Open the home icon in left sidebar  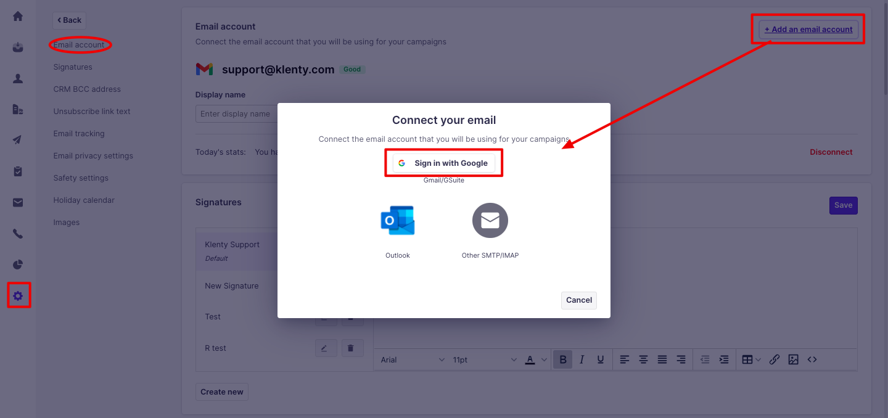[x=18, y=17]
